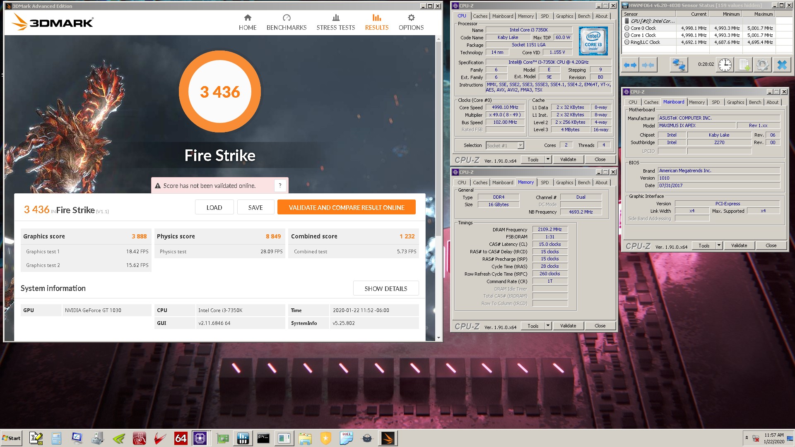Click the warning triangle on the validation notice
This screenshot has height=447, width=795.
[158, 186]
